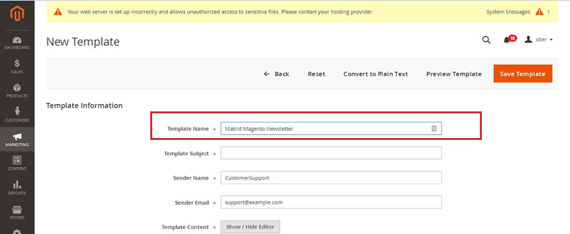Click Preview Template
Image resolution: width=570 pixels, height=234 pixels.
[454, 74]
